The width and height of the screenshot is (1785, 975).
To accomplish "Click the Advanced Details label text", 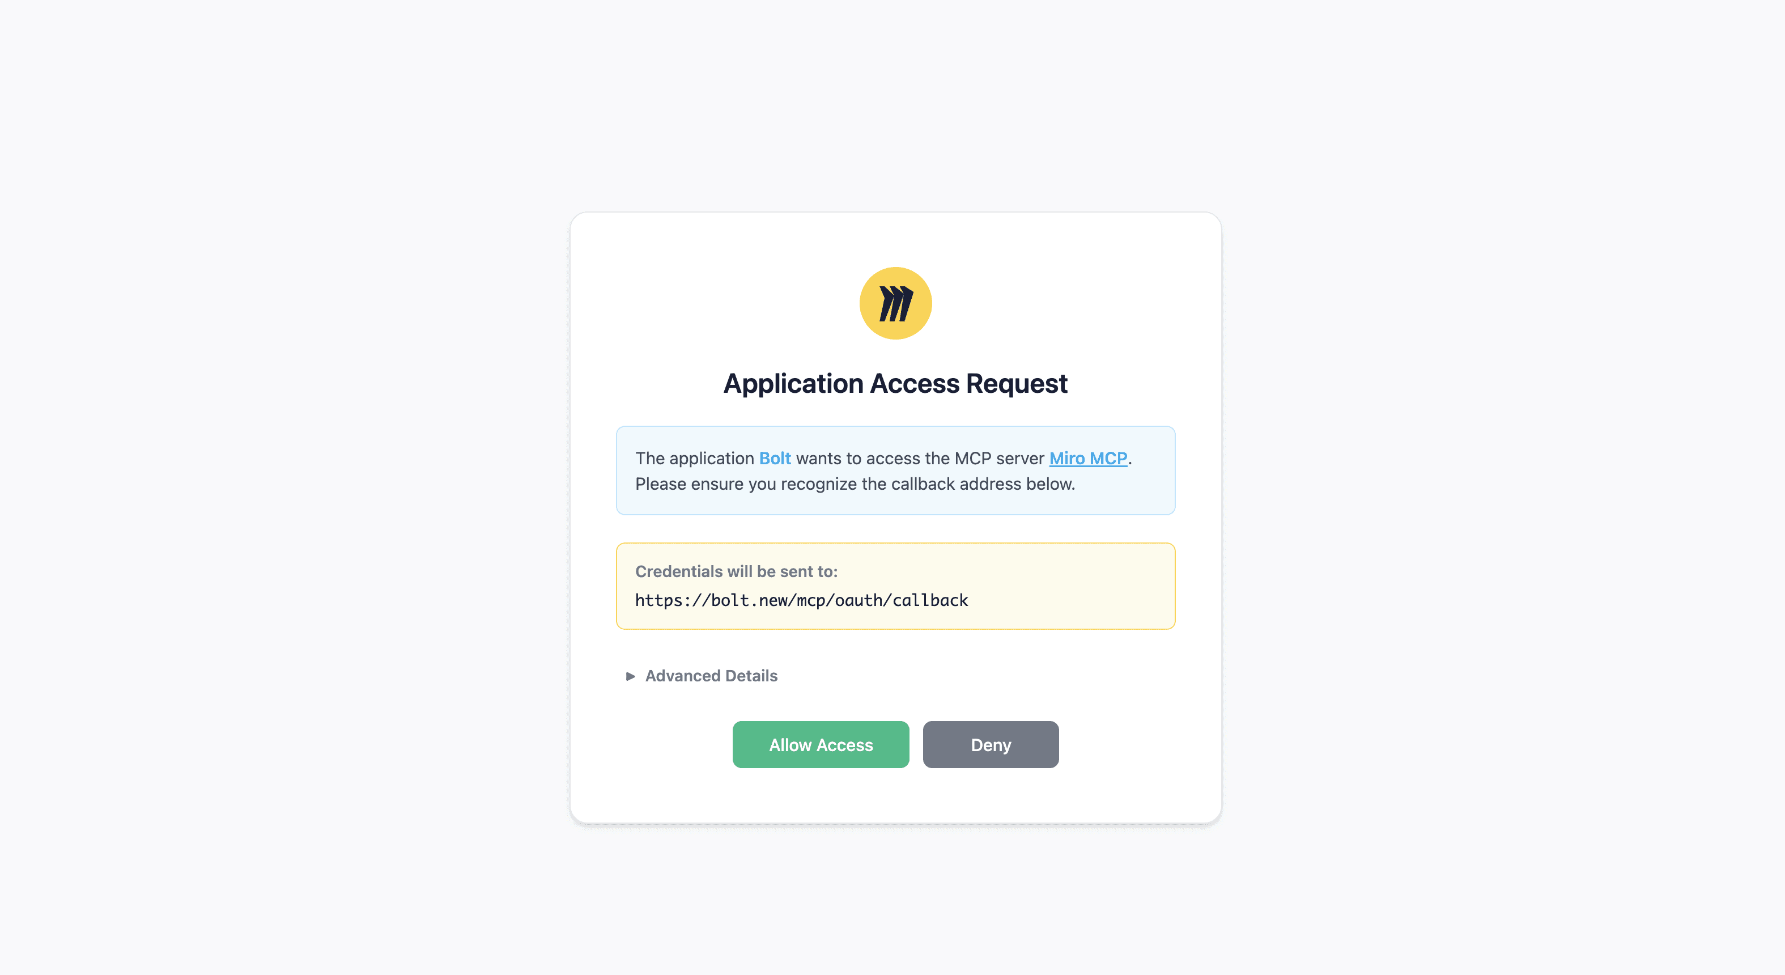I will pyautogui.click(x=711, y=676).
